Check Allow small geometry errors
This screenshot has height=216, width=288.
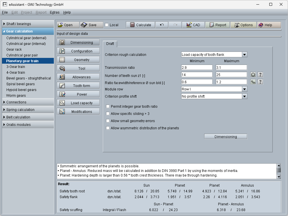[108, 121]
